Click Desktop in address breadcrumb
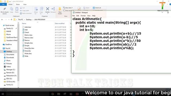Viewport: 171px width, 96px height. tap(29, 19)
